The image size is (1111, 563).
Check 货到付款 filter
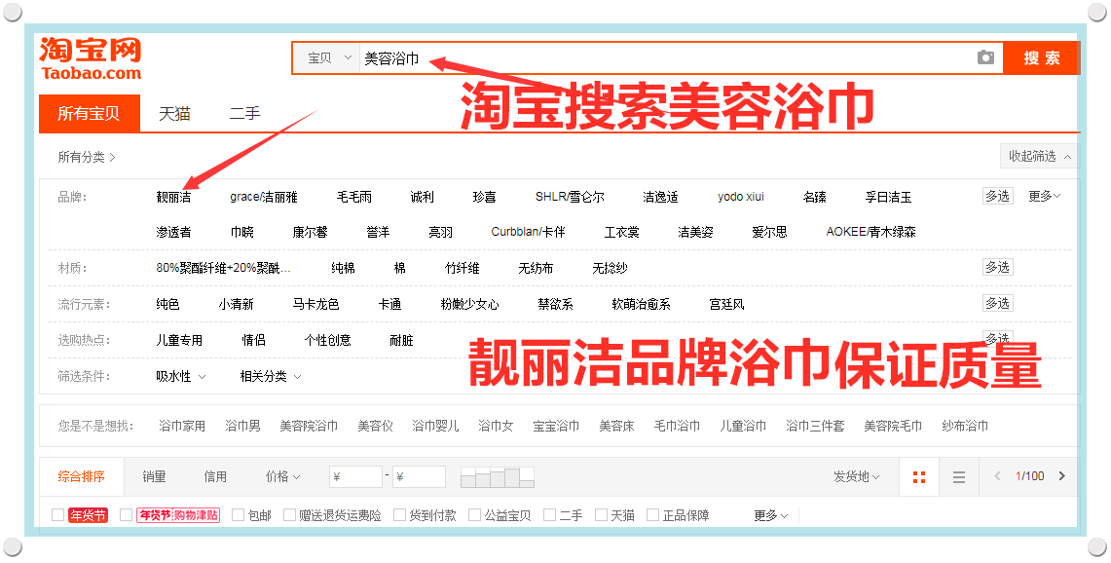(399, 514)
